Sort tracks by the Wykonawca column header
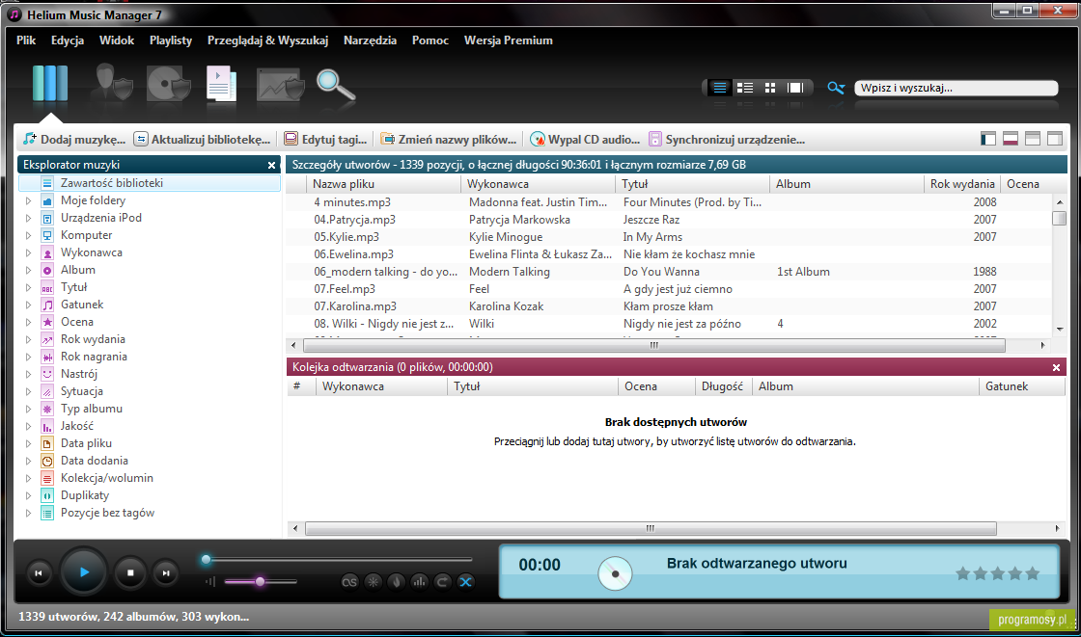Image resolution: width=1081 pixels, height=637 pixels. pyautogui.click(x=538, y=184)
